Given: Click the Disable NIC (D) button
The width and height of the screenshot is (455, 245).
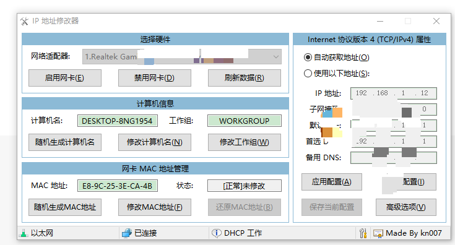Looking at the screenshot, I should click(x=155, y=78).
